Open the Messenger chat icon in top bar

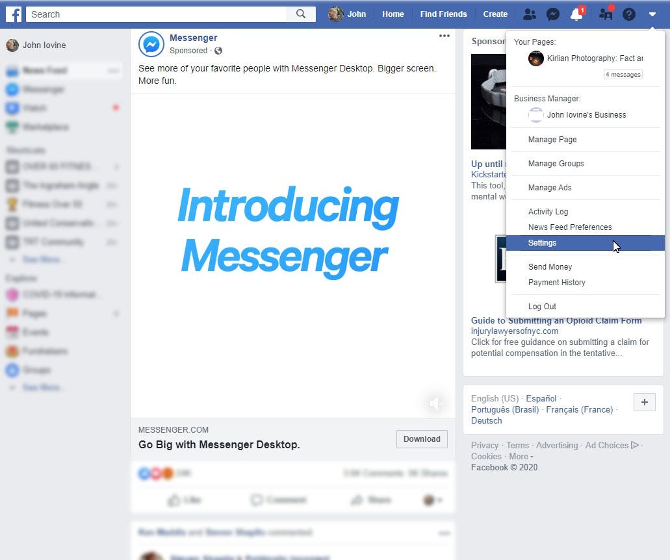[x=553, y=14]
